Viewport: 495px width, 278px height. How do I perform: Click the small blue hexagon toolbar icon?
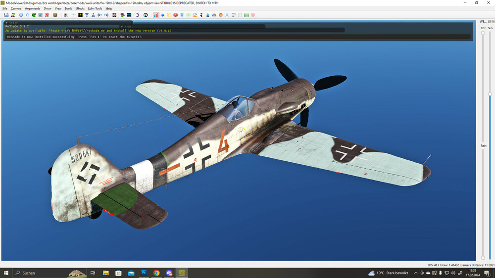click(162, 15)
